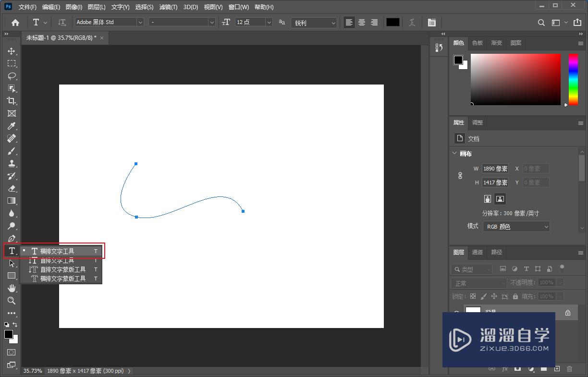The height and width of the screenshot is (377, 588).
Task: Switch to the 路径 tab
Action: pos(497,252)
